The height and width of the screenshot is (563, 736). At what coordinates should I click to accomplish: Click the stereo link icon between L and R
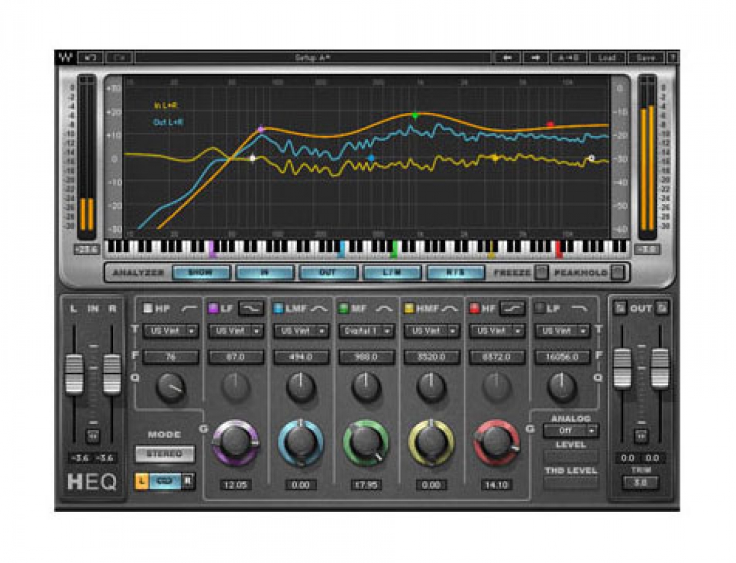164,481
